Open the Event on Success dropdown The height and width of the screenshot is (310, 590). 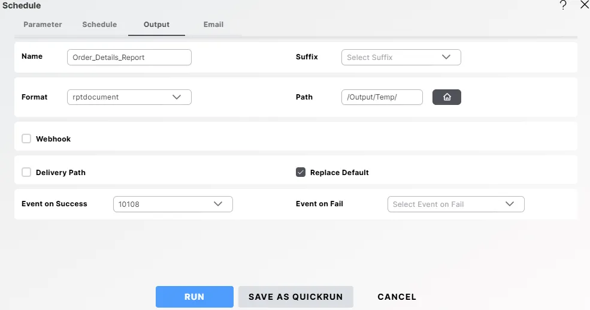173,204
